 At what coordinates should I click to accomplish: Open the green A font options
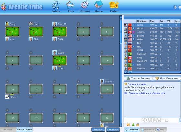click(133, 125)
